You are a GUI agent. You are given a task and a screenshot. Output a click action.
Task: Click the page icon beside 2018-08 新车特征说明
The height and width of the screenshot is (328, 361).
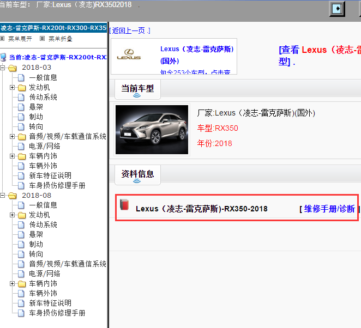(22, 303)
